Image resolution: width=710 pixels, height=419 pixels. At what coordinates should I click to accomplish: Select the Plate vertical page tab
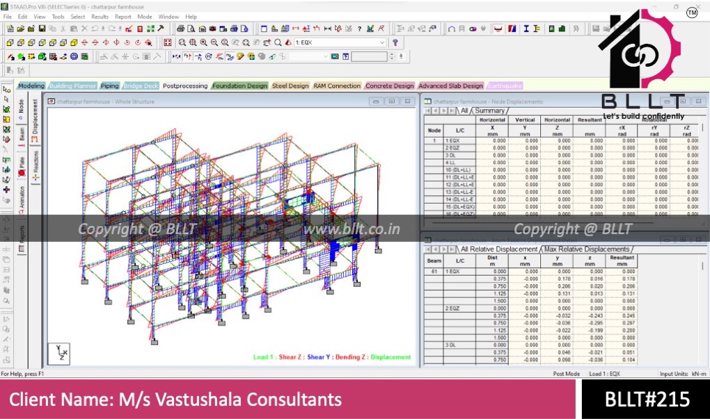point(22,166)
